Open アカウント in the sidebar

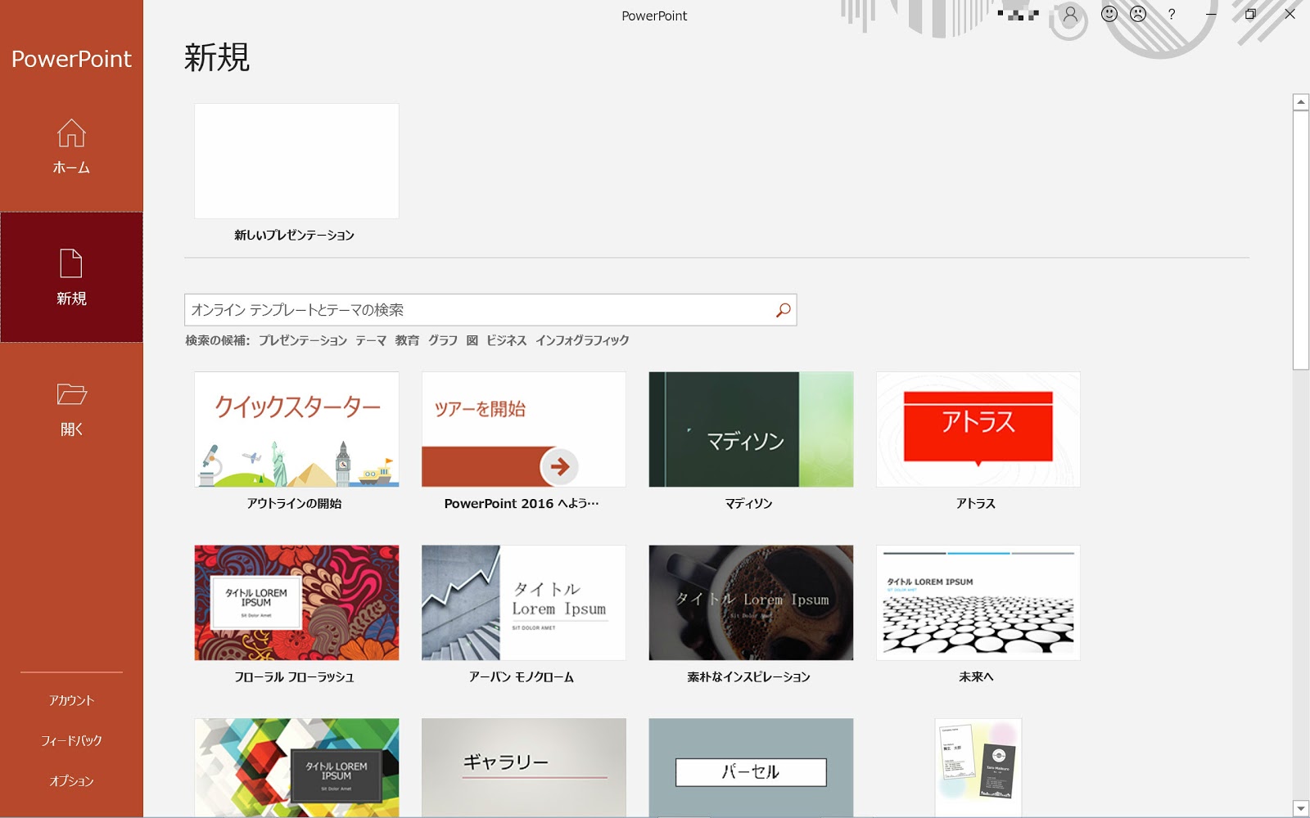coord(71,700)
